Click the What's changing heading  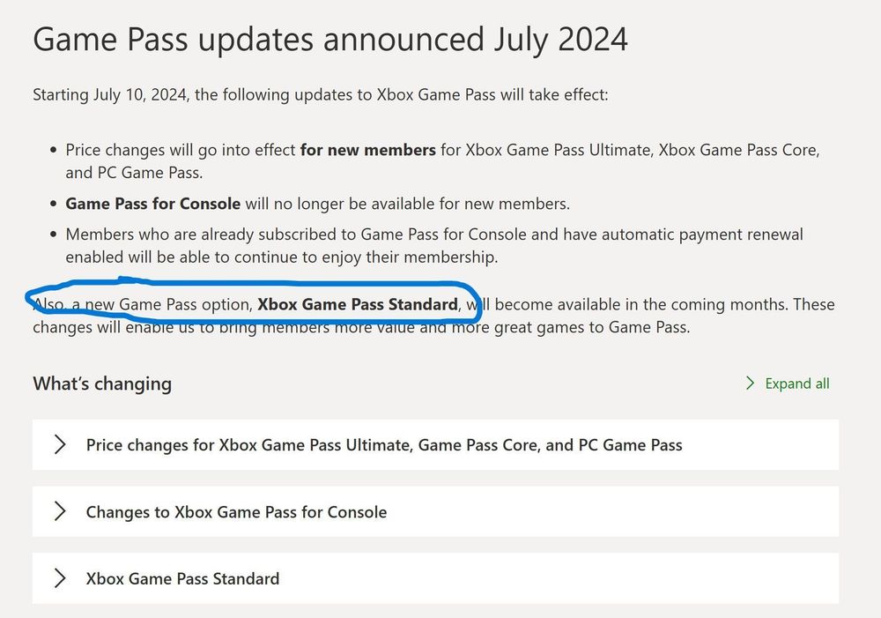tap(101, 383)
